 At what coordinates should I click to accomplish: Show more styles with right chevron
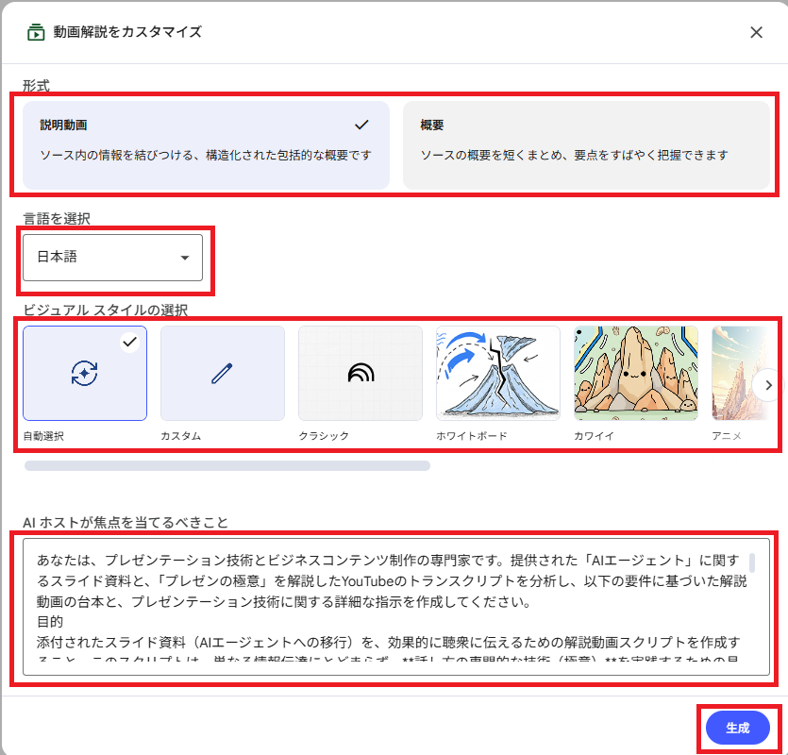click(x=768, y=385)
